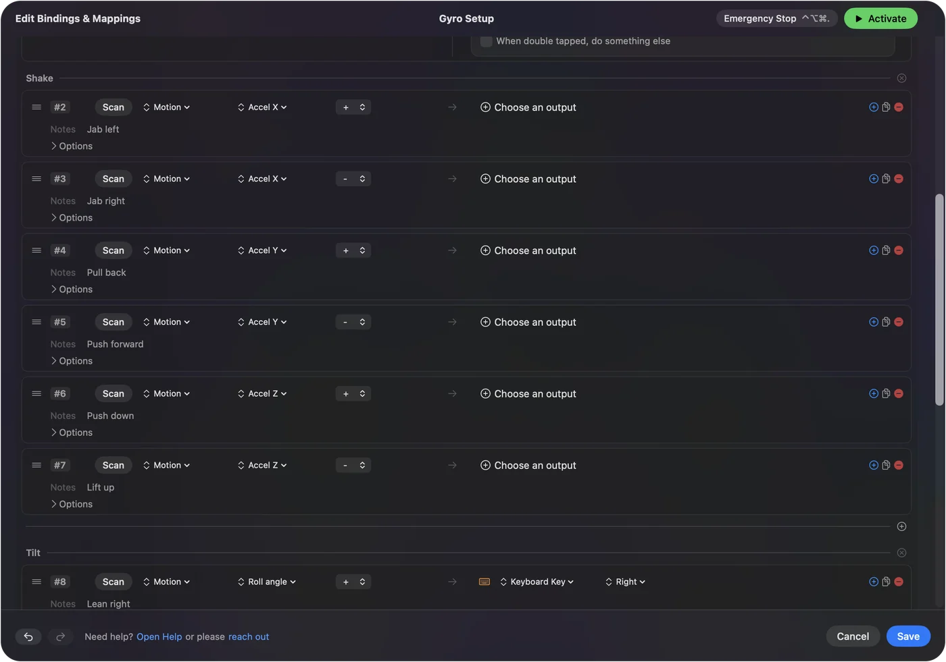Click the Redo arrow button
Viewport: 946px width, 662px height.
coord(60,636)
